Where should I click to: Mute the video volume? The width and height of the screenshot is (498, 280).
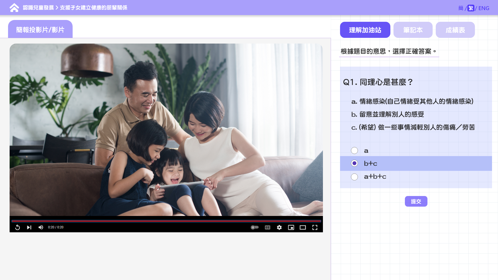click(x=41, y=227)
